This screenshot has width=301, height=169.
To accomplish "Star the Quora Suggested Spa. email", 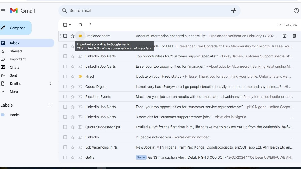I will tap(73, 127).
